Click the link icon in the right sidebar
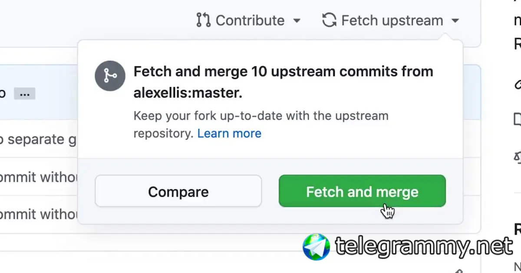The image size is (521, 273). coord(518,85)
